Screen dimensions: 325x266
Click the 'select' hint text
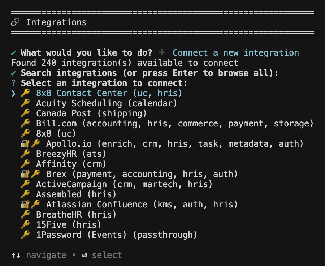(107, 255)
